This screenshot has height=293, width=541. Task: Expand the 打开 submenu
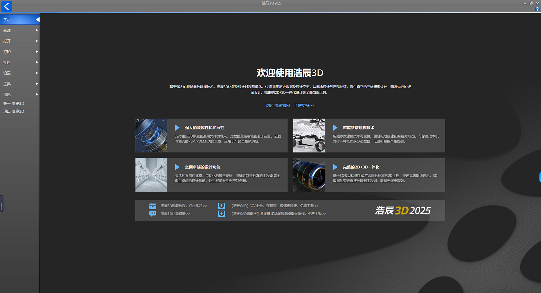coord(20,41)
